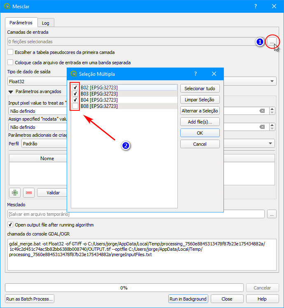Open the output data type Float32 dropdown
The height and width of the screenshot is (308, 284).
(x=272, y=82)
